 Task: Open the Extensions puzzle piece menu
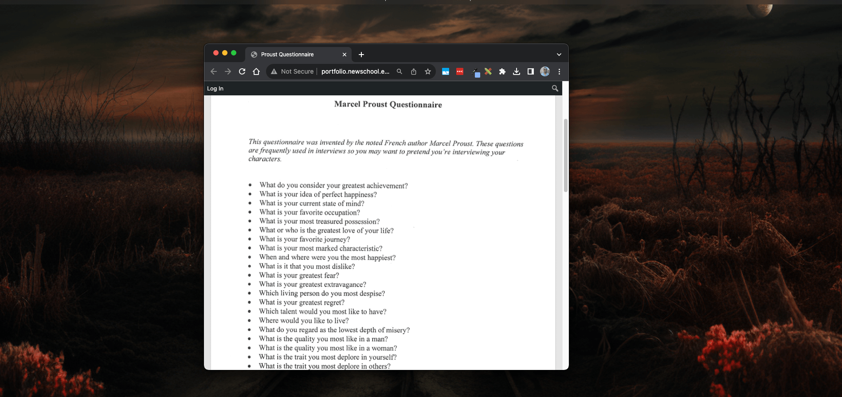tap(502, 71)
